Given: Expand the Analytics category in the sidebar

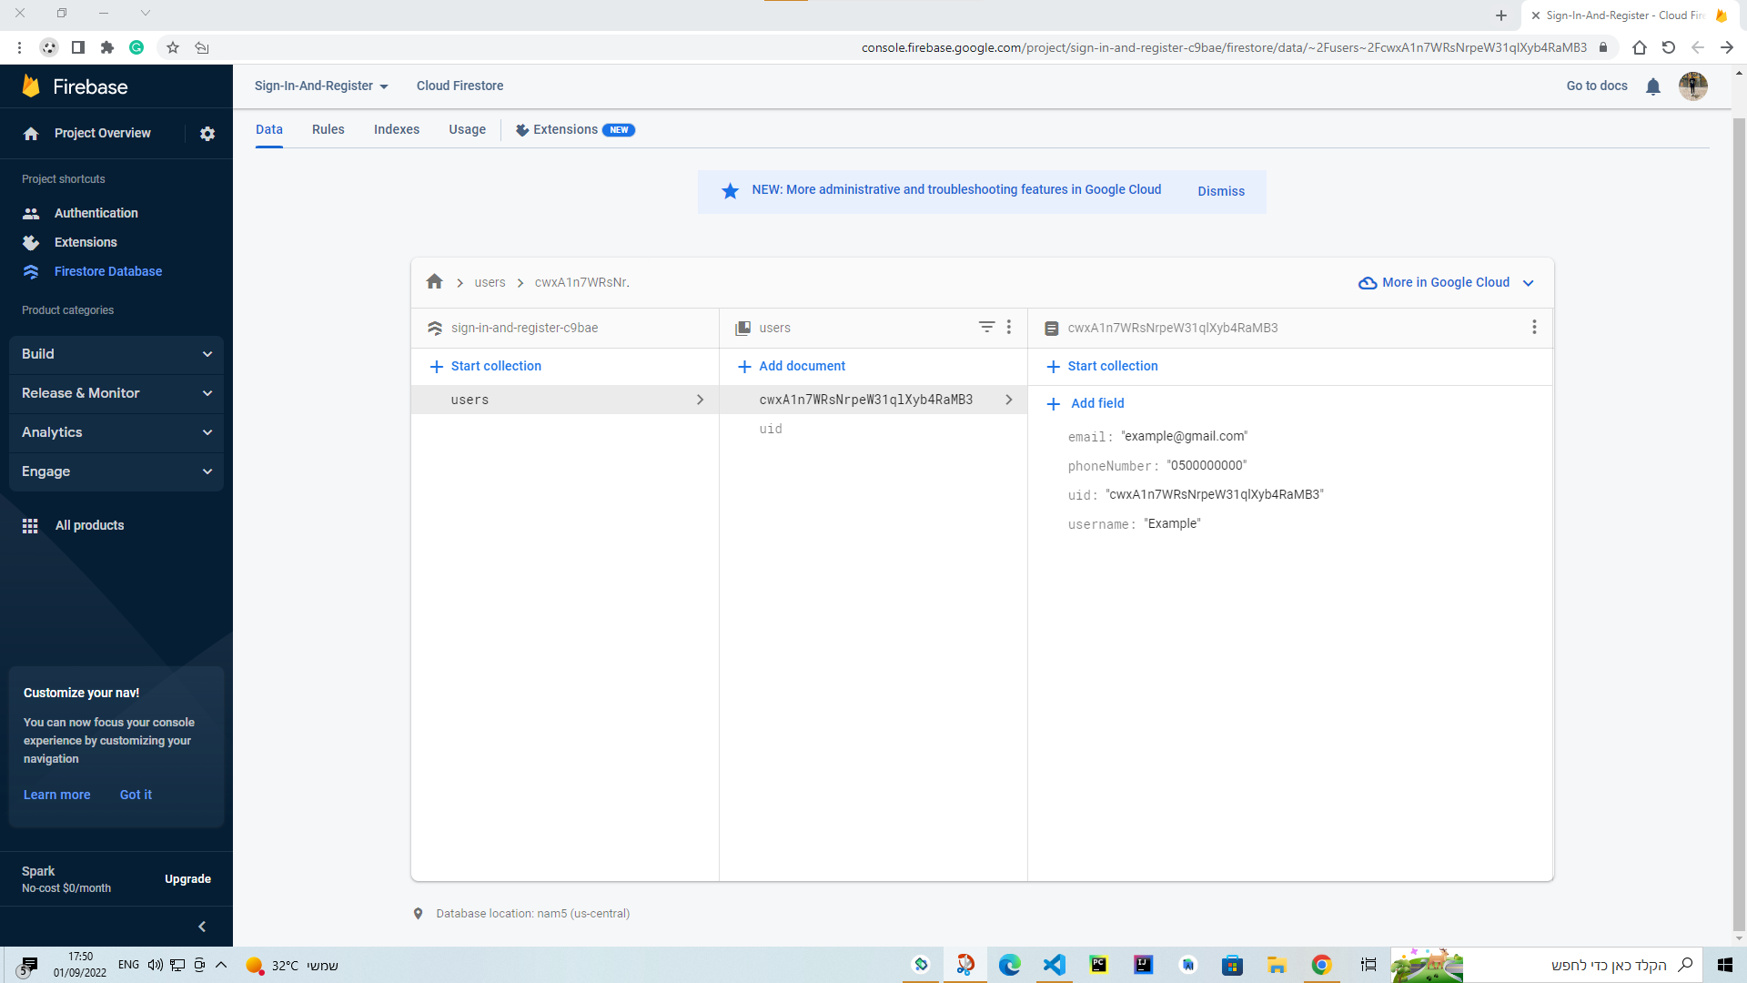Looking at the screenshot, I should [116, 432].
